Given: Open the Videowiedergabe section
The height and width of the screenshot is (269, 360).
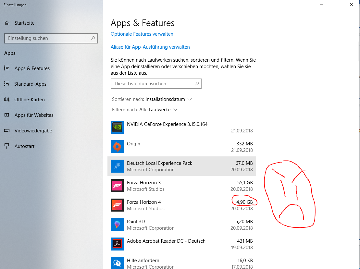Looking at the screenshot, I should click(x=33, y=131).
